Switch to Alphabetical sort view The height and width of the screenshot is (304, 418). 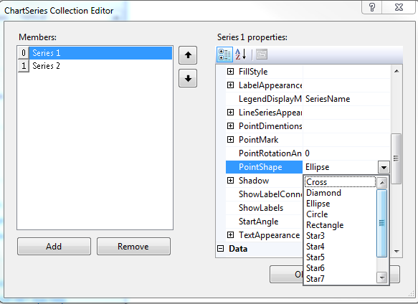point(241,54)
